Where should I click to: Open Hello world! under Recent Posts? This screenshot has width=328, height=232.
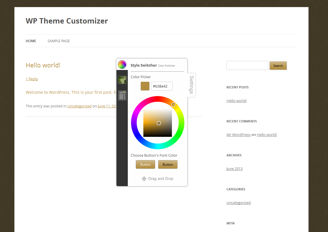point(236,101)
